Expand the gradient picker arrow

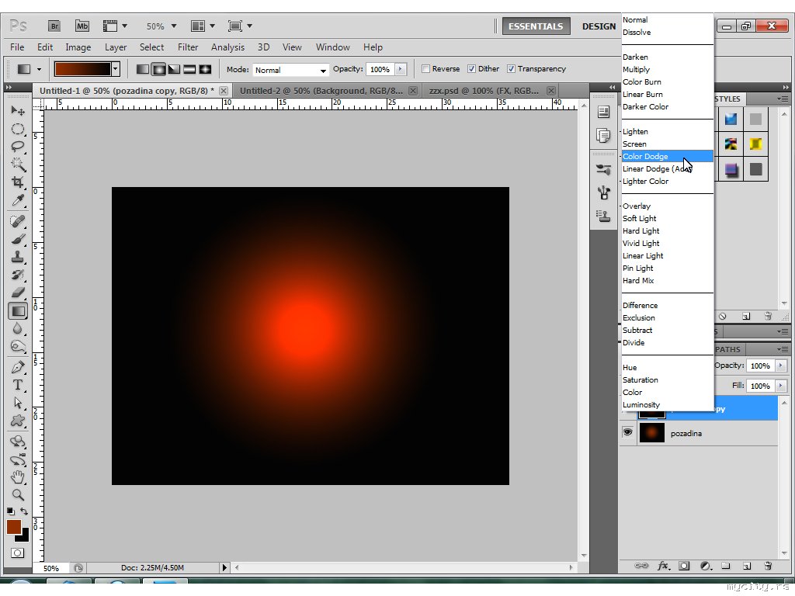pos(116,69)
